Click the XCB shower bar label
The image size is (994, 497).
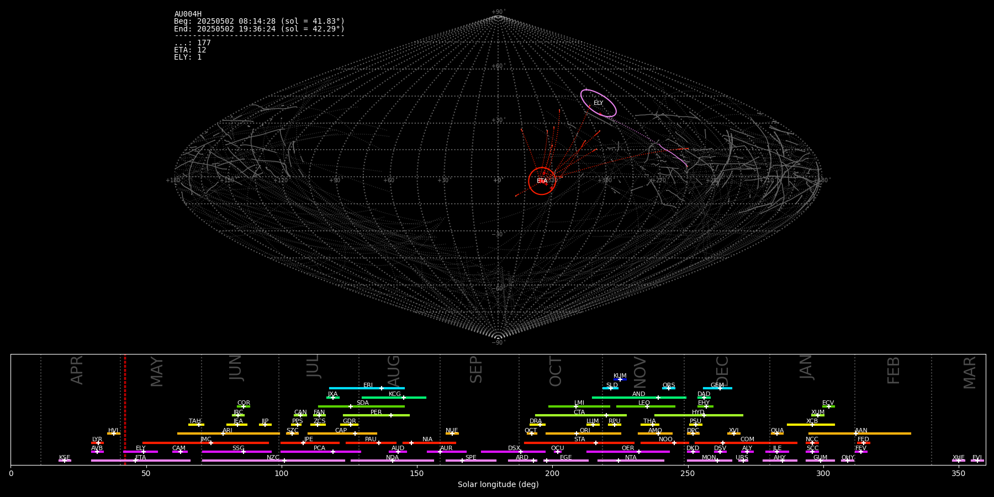812,421
